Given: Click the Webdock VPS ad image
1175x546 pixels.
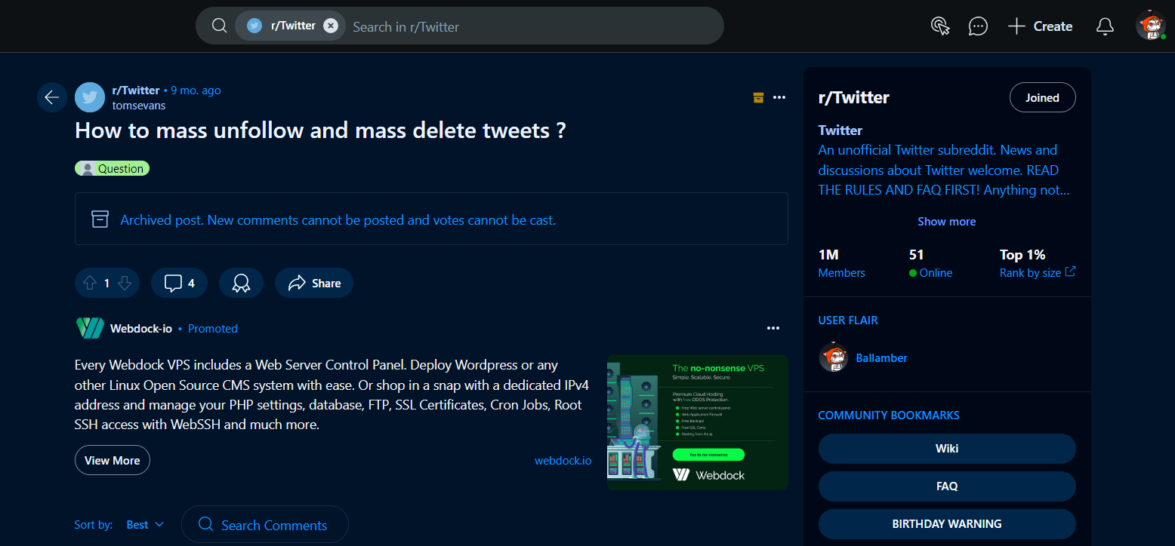Looking at the screenshot, I should pos(698,422).
